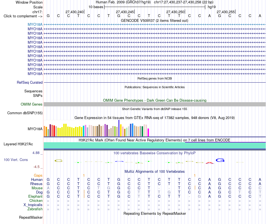The height and width of the screenshot is (224, 266).
Task: Click the chr17:27,430,237-27,430,258 position text
Action: click(x=184, y=2)
